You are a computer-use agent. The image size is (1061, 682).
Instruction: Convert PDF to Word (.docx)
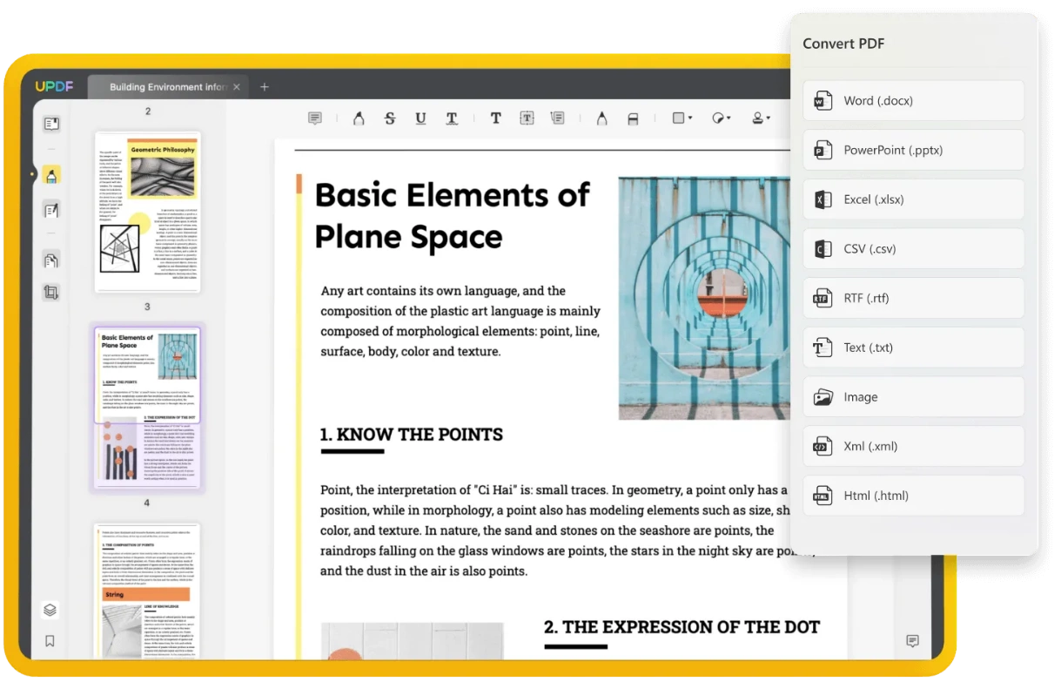coord(913,101)
